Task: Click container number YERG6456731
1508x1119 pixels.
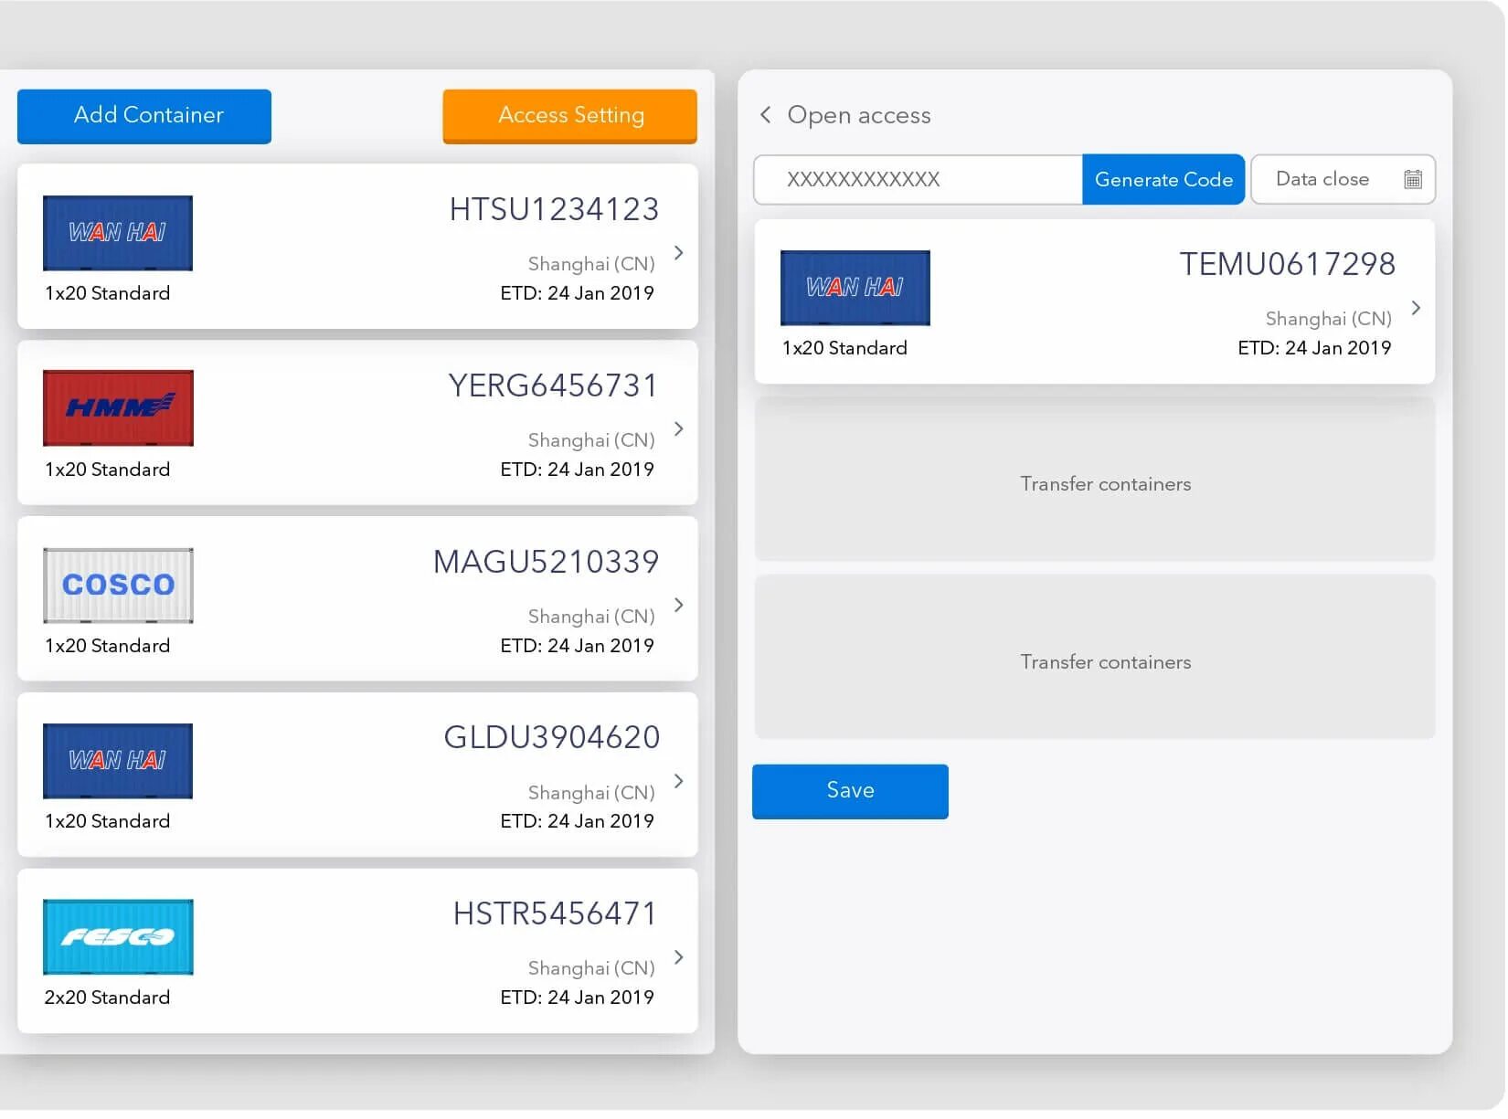Action: click(x=553, y=386)
